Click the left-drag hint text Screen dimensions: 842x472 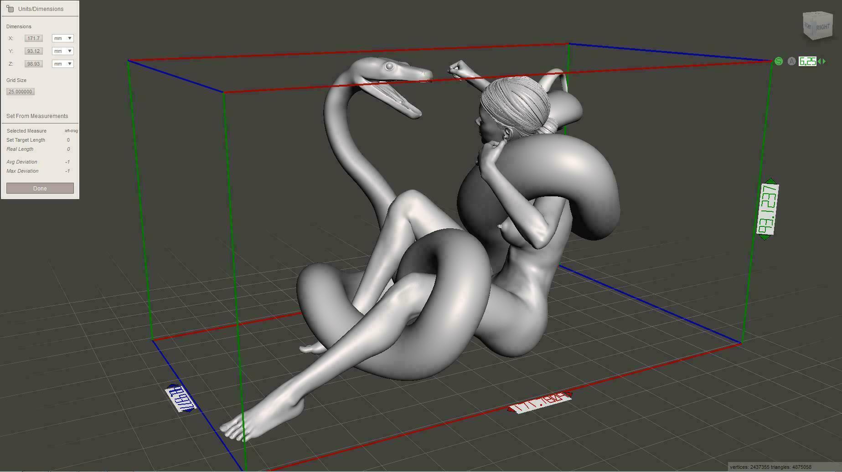coord(71,131)
